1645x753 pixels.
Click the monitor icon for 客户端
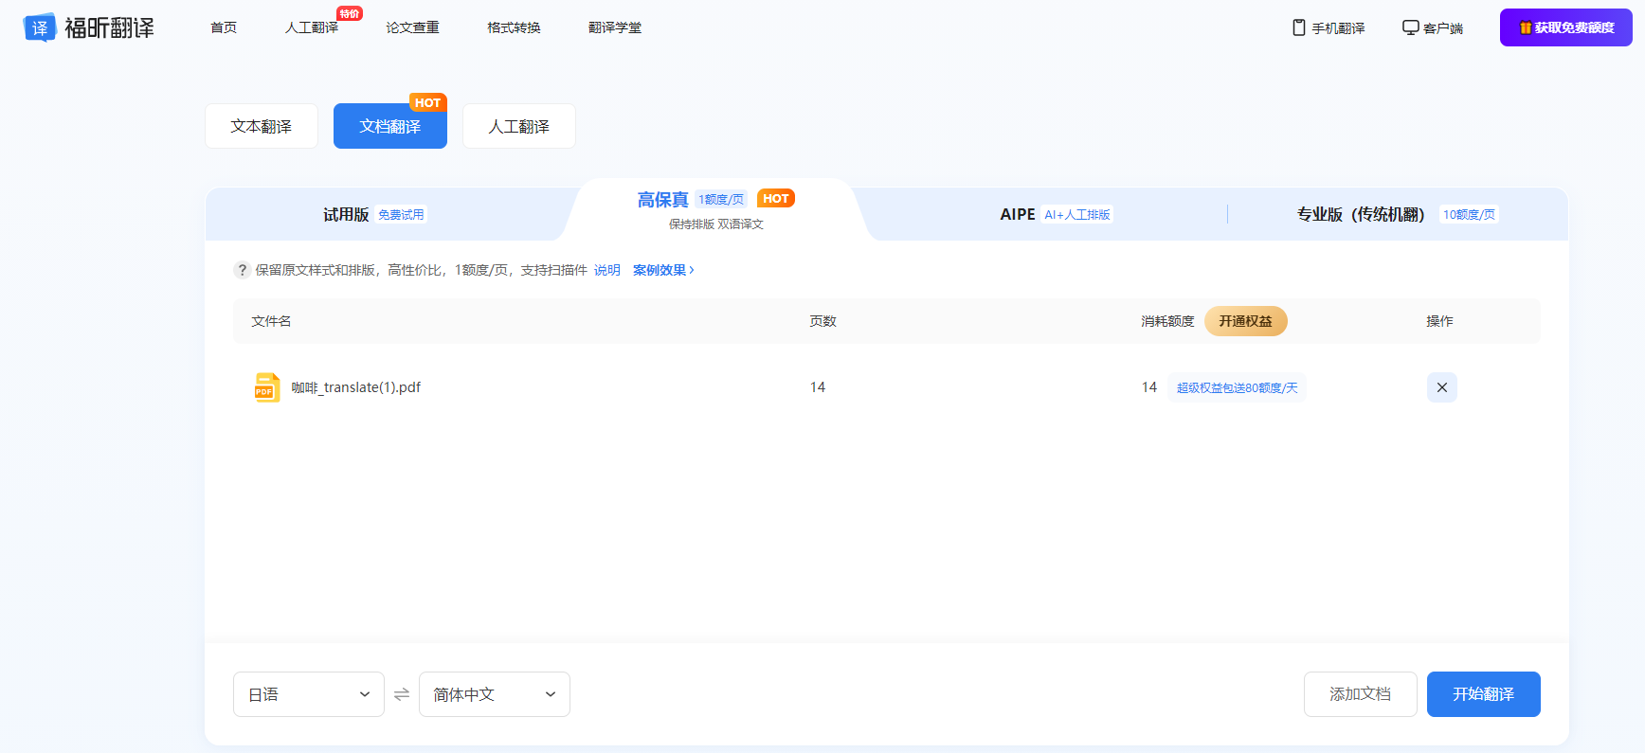[1410, 27]
